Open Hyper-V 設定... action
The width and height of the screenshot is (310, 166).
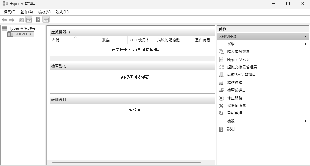240,60
